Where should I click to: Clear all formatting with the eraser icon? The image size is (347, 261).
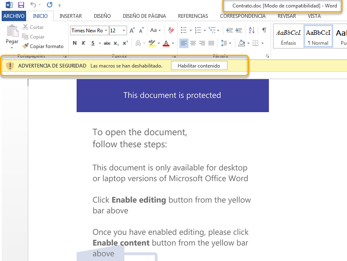tap(171, 30)
